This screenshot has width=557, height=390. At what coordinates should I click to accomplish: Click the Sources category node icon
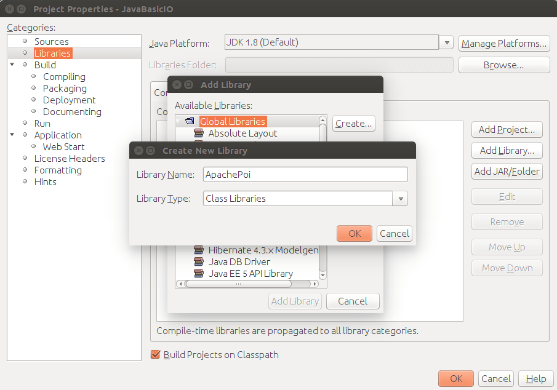pos(24,41)
